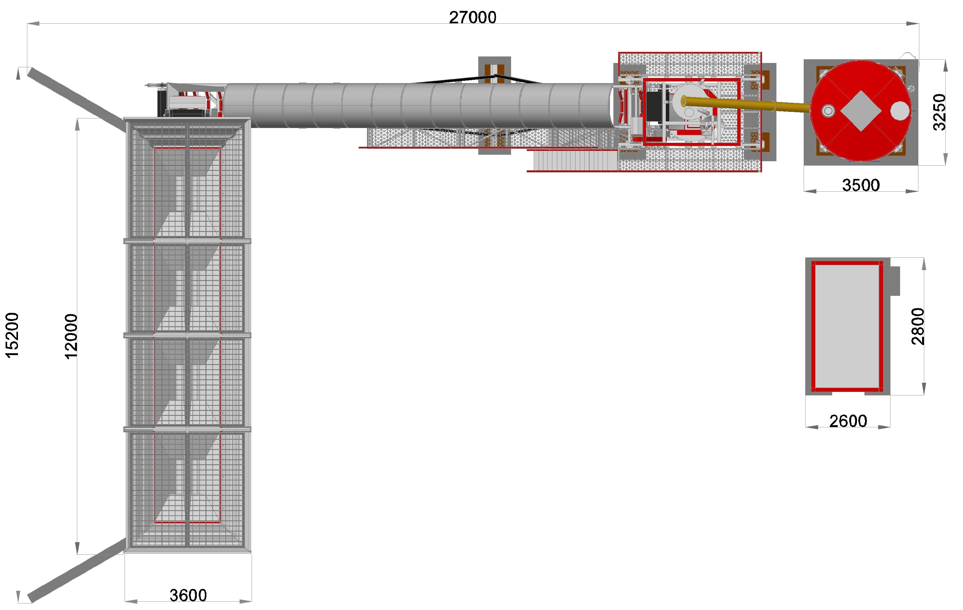Select the 2800 cabin dimension label
This screenshot has width=963, height=610.
point(918,326)
